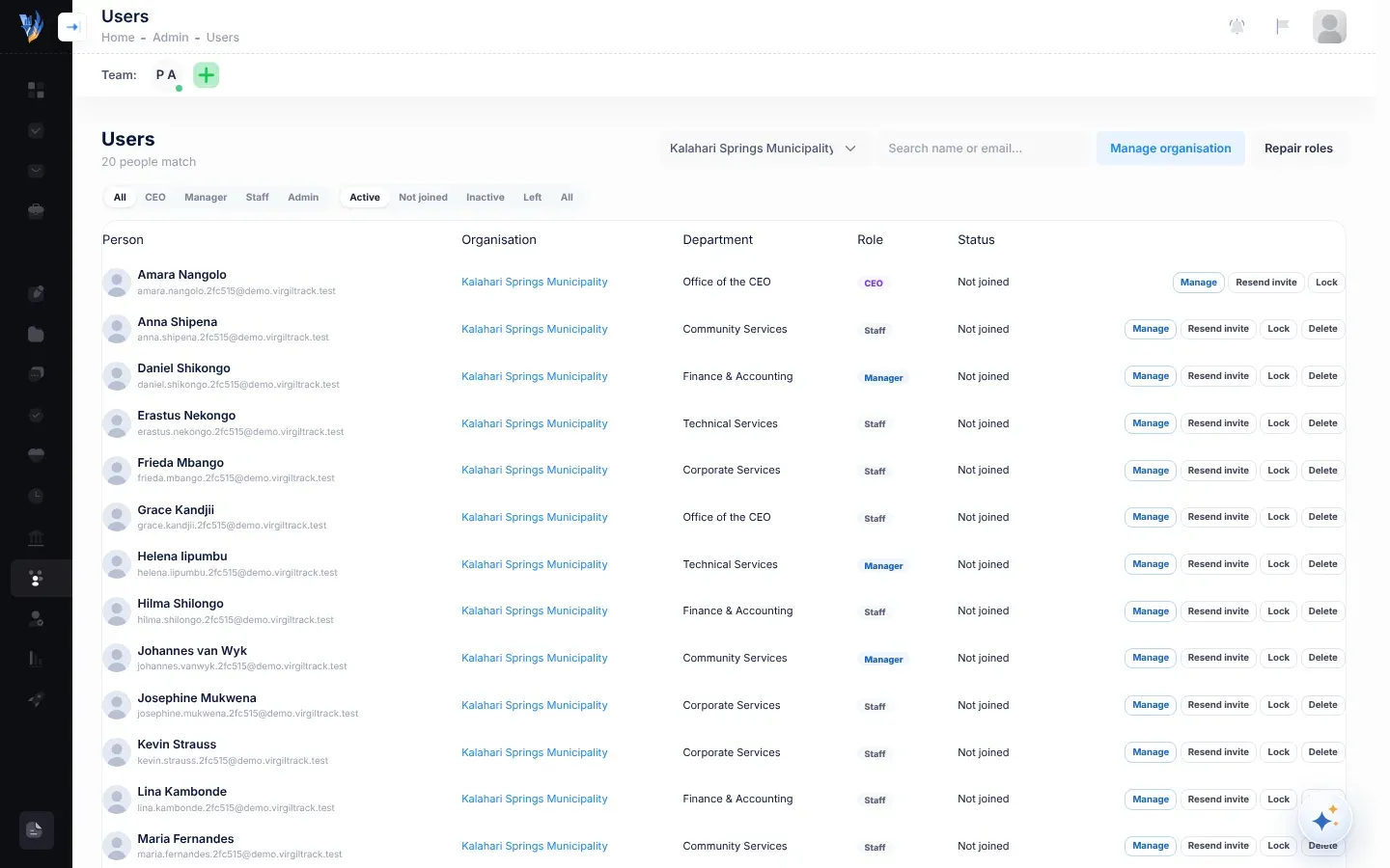1390x868 pixels.
Task: Select the All role filter tab
Action: [x=120, y=197]
